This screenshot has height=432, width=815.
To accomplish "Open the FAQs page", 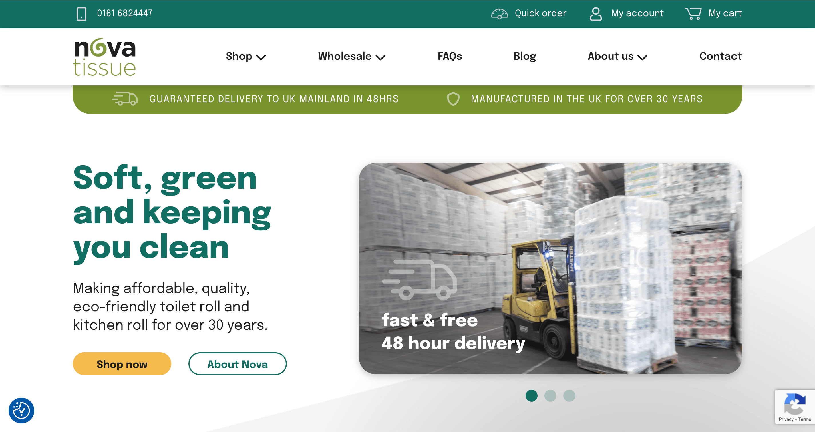I will pos(450,56).
